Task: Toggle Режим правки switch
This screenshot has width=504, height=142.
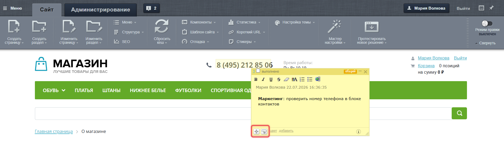Action: point(487,23)
